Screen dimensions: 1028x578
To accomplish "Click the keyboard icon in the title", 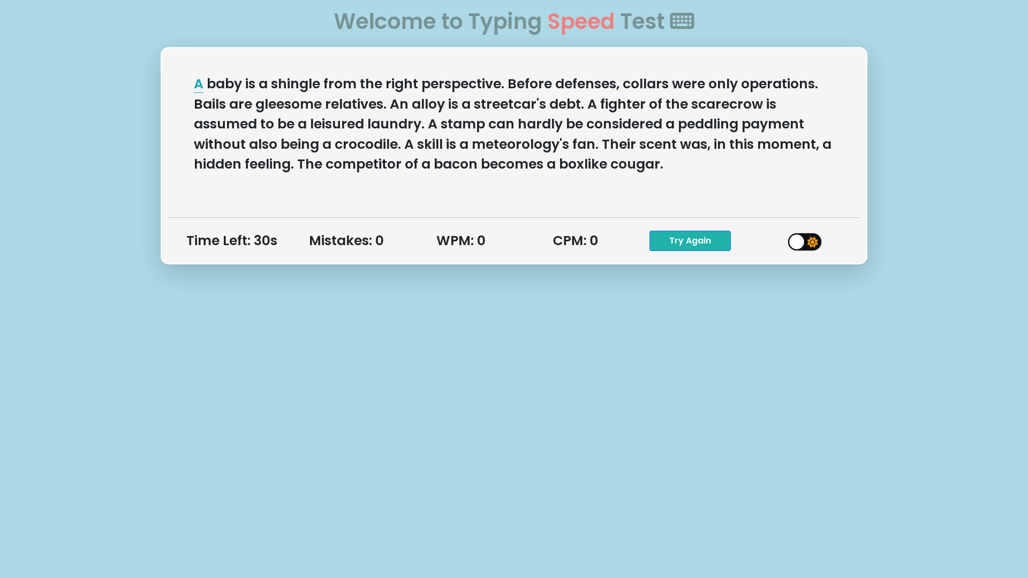I will click(682, 21).
